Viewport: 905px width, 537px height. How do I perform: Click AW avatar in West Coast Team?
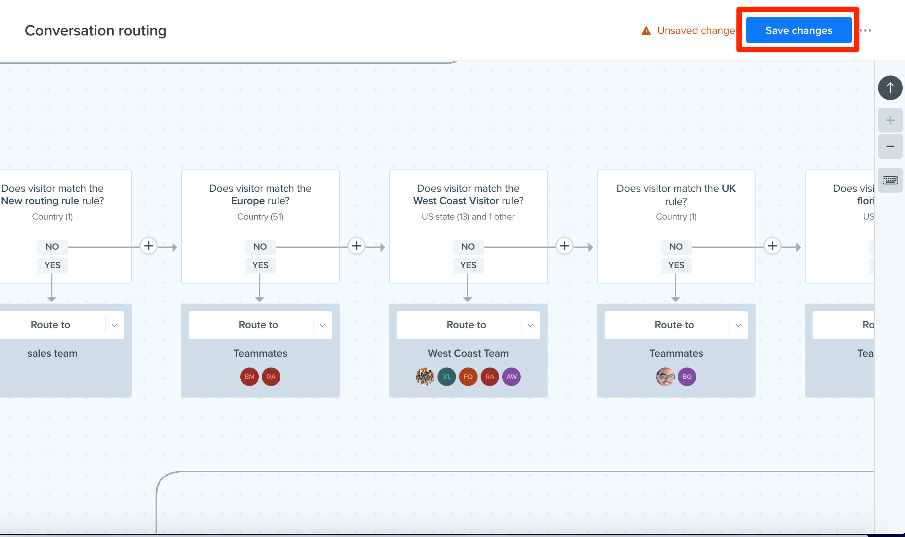pos(511,377)
